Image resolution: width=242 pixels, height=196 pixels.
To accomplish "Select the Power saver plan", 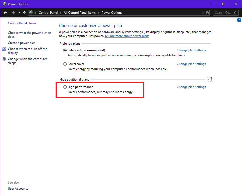I will pyautogui.click(x=65, y=64).
